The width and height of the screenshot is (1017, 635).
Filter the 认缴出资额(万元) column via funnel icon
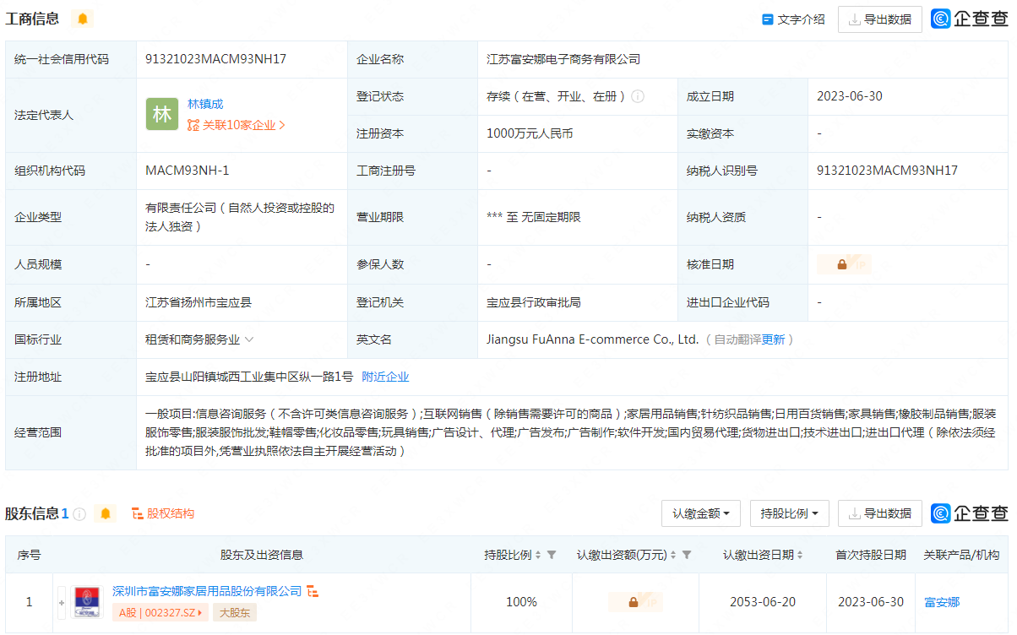[x=687, y=555]
